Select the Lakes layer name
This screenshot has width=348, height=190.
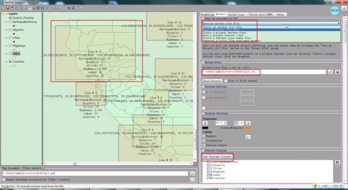tap(16, 54)
